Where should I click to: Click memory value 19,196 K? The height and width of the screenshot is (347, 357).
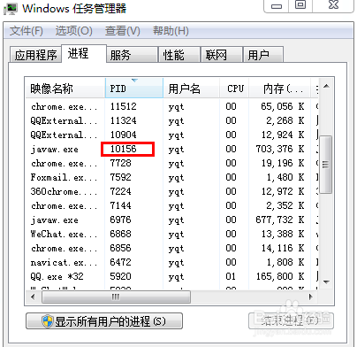[283, 163]
